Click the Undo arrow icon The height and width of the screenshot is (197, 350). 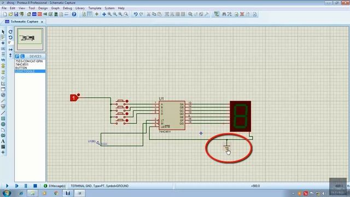(x=136, y=14)
